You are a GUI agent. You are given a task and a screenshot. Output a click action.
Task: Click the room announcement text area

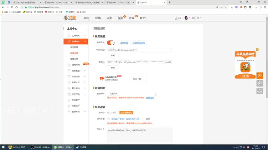click(140, 135)
